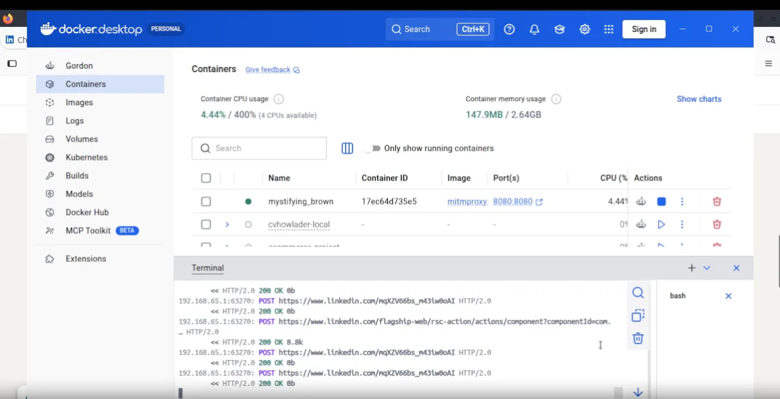Click the mitmproxy image link
The image size is (780, 399).
466,202
